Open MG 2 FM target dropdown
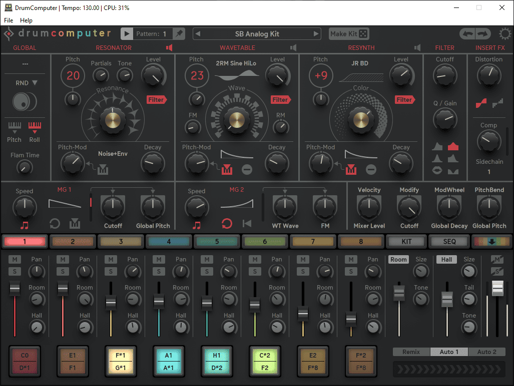This screenshot has width=514, height=386. click(x=325, y=226)
